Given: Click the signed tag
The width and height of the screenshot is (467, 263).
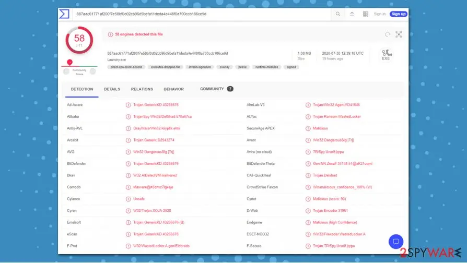Looking at the screenshot, I should [291, 67].
